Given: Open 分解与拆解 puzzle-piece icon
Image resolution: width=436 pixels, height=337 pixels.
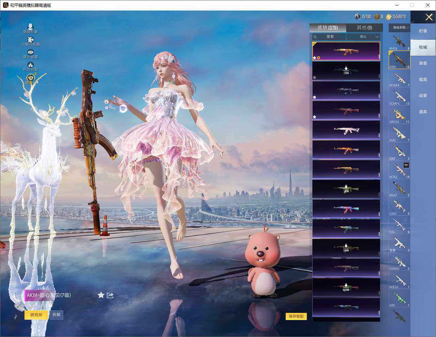Looking at the screenshot, I should click(31, 40).
